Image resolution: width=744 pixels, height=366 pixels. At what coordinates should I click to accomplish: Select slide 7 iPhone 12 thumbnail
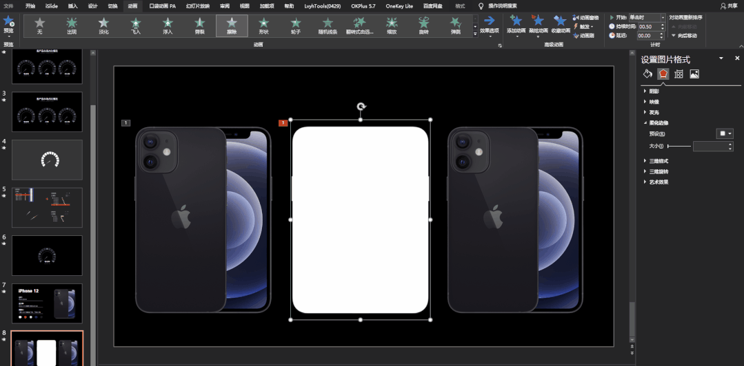pyautogui.click(x=46, y=303)
